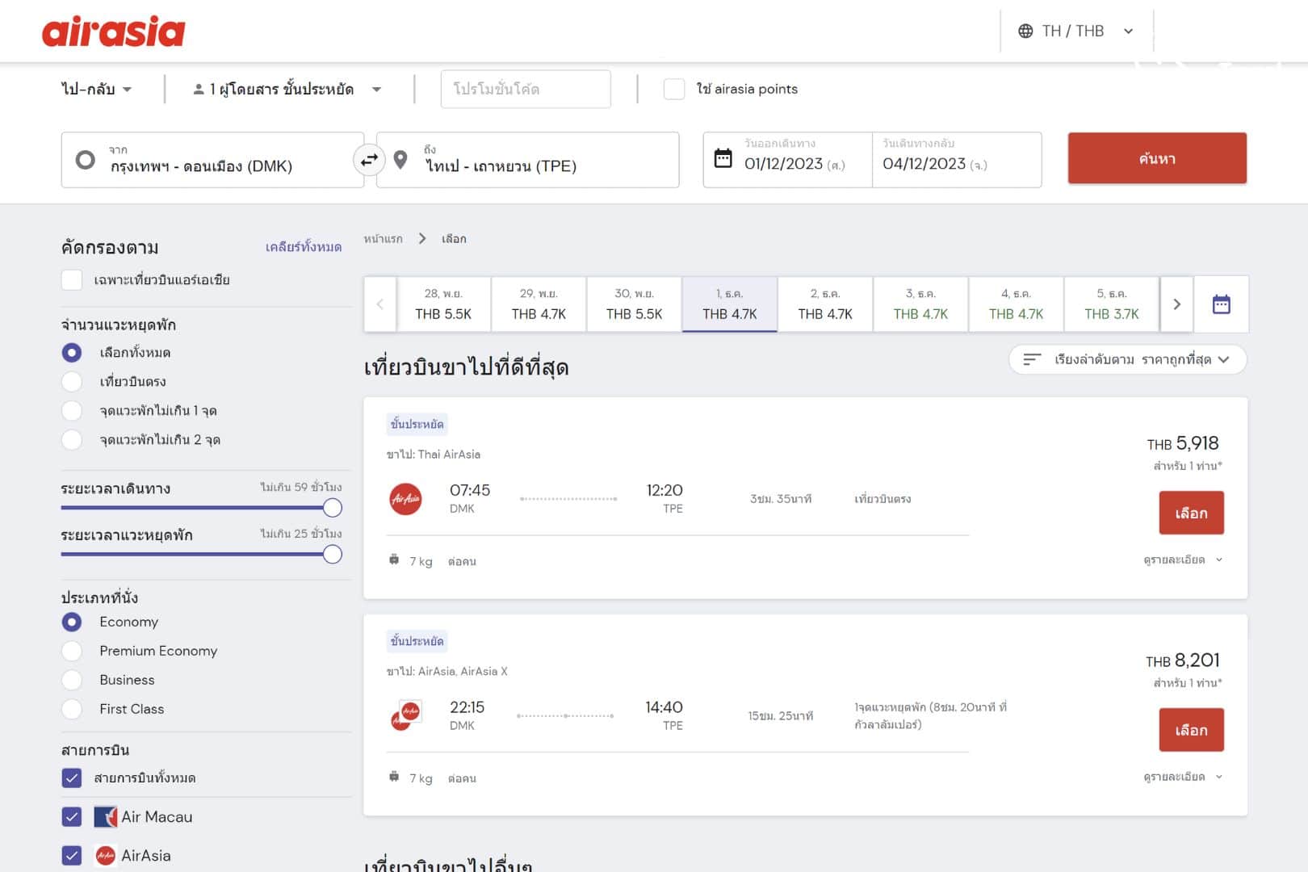This screenshot has width=1308, height=872.
Task: Edit the Taipei Taoyuan destination field
Action: (x=527, y=160)
